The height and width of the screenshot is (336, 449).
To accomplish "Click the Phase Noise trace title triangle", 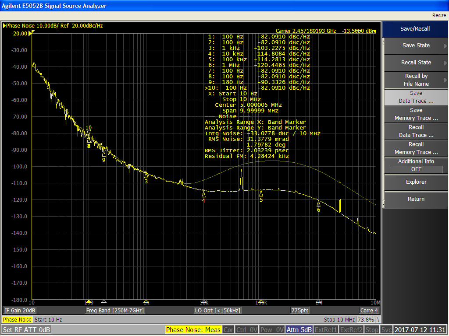I will pos(4,26).
